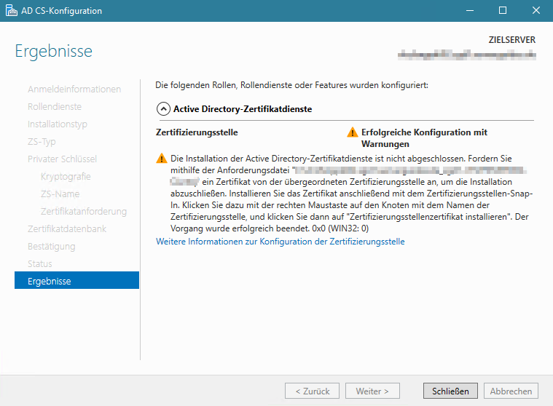
Task: Close the AD CS-Konfiguration window
Action: click(x=536, y=11)
